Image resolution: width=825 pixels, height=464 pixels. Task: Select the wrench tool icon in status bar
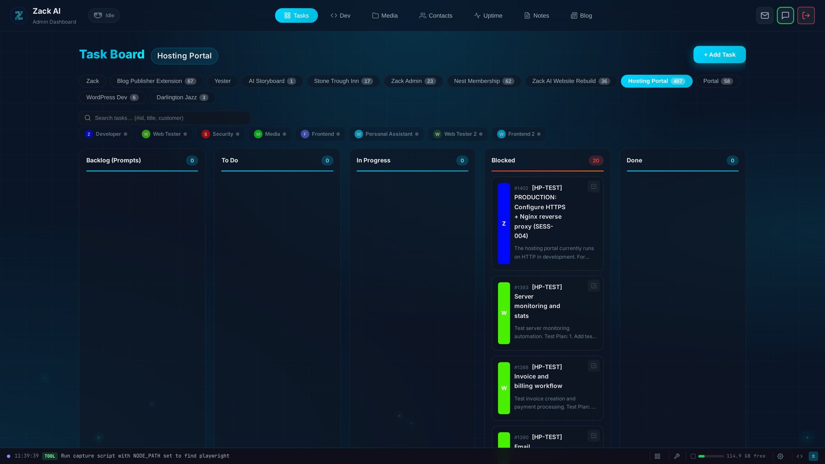pos(677,456)
